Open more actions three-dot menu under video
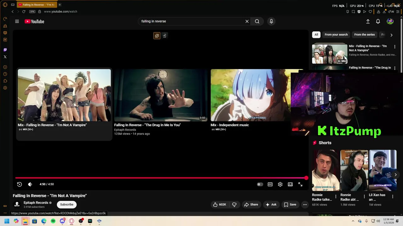 305,204
